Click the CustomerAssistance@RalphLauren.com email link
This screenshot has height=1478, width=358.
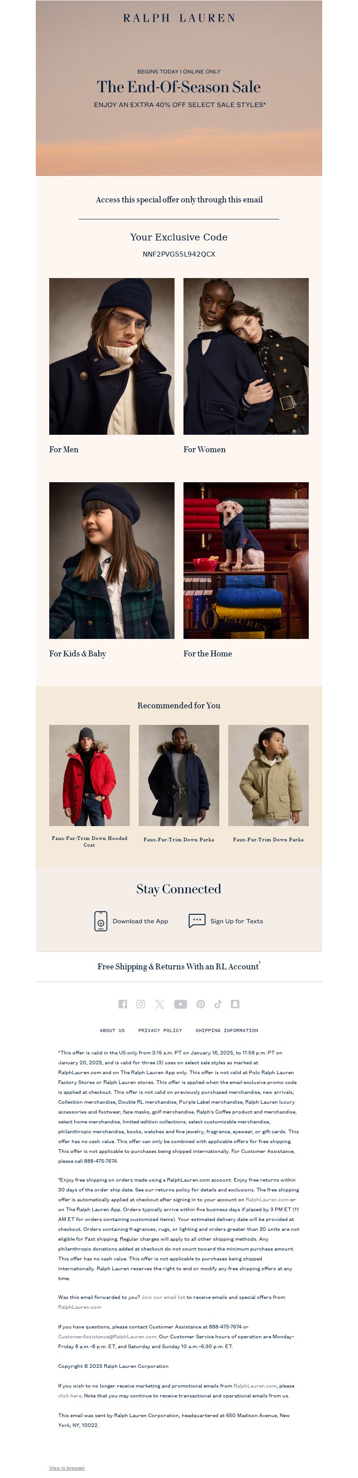click(107, 1336)
